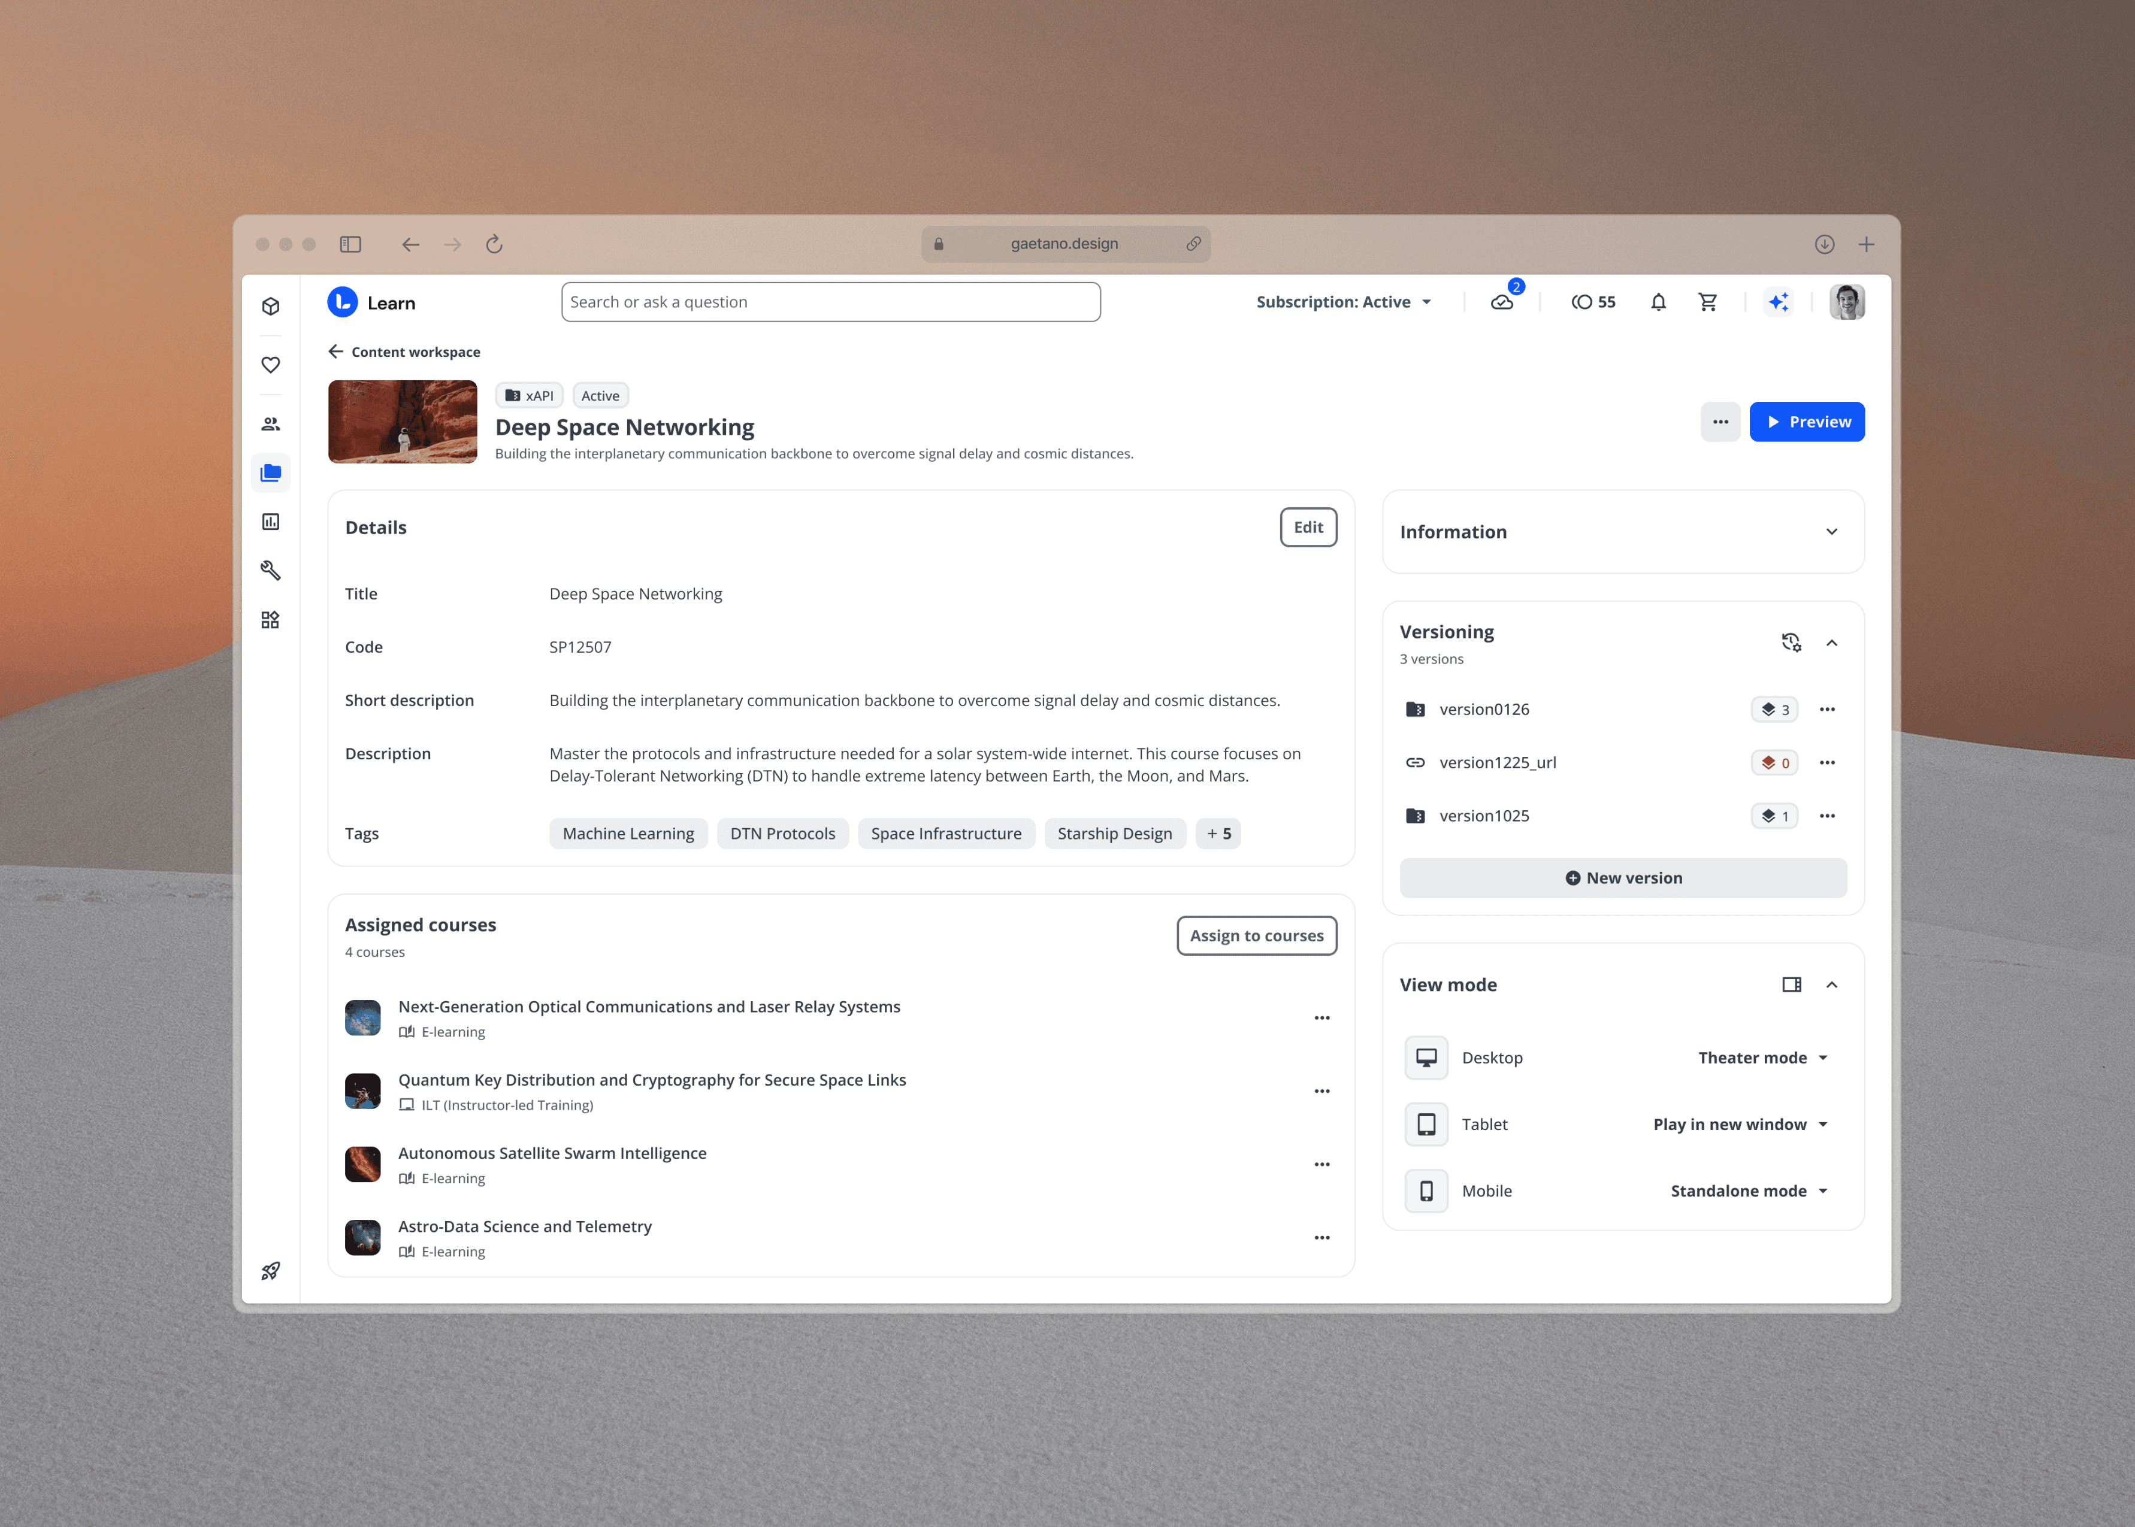The width and height of the screenshot is (2135, 1527).
Task: Toggle the browser sidebar panel button
Action: point(351,244)
